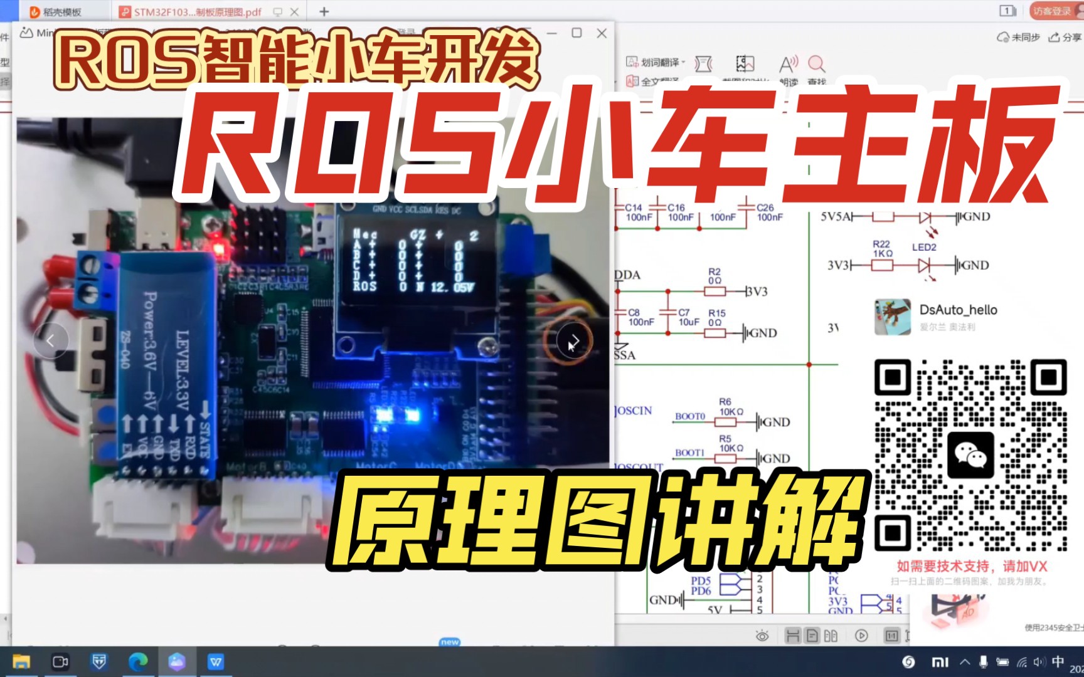The height and width of the screenshot is (677, 1084).
Task: Click the microphone tray icon
Action: coord(984,661)
